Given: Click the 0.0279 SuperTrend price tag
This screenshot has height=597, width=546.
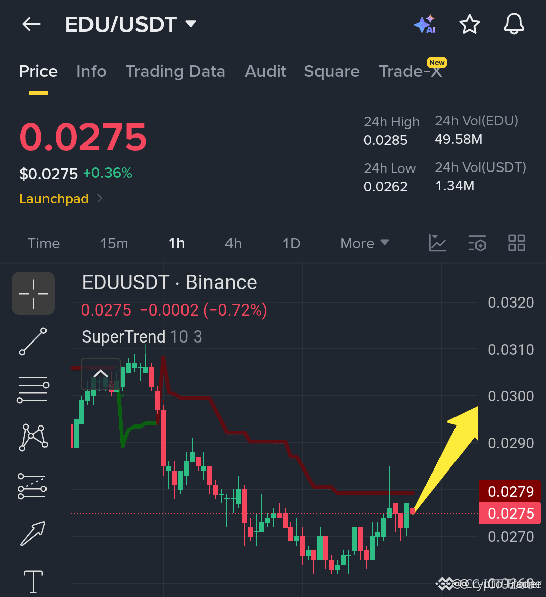Looking at the screenshot, I should (x=510, y=492).
